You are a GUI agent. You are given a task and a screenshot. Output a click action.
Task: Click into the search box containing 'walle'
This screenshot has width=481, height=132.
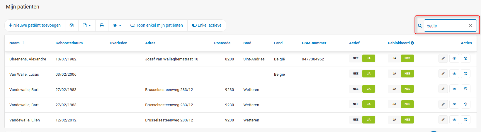(446, 26)
